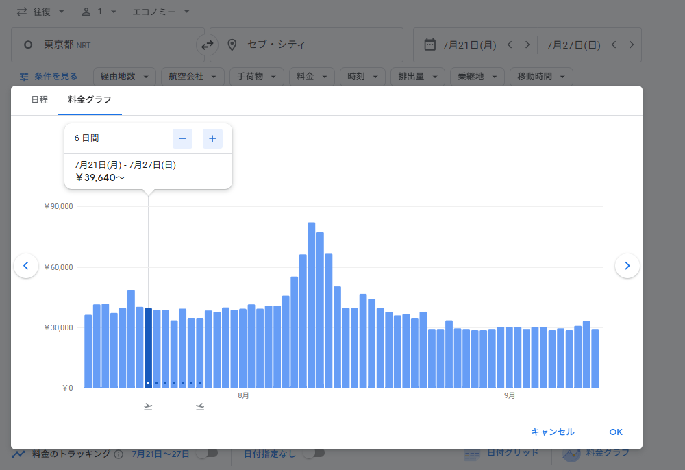Click the ￥39,640〜 price text
This screenshot has width=685, height=470.
click(100, 177)
